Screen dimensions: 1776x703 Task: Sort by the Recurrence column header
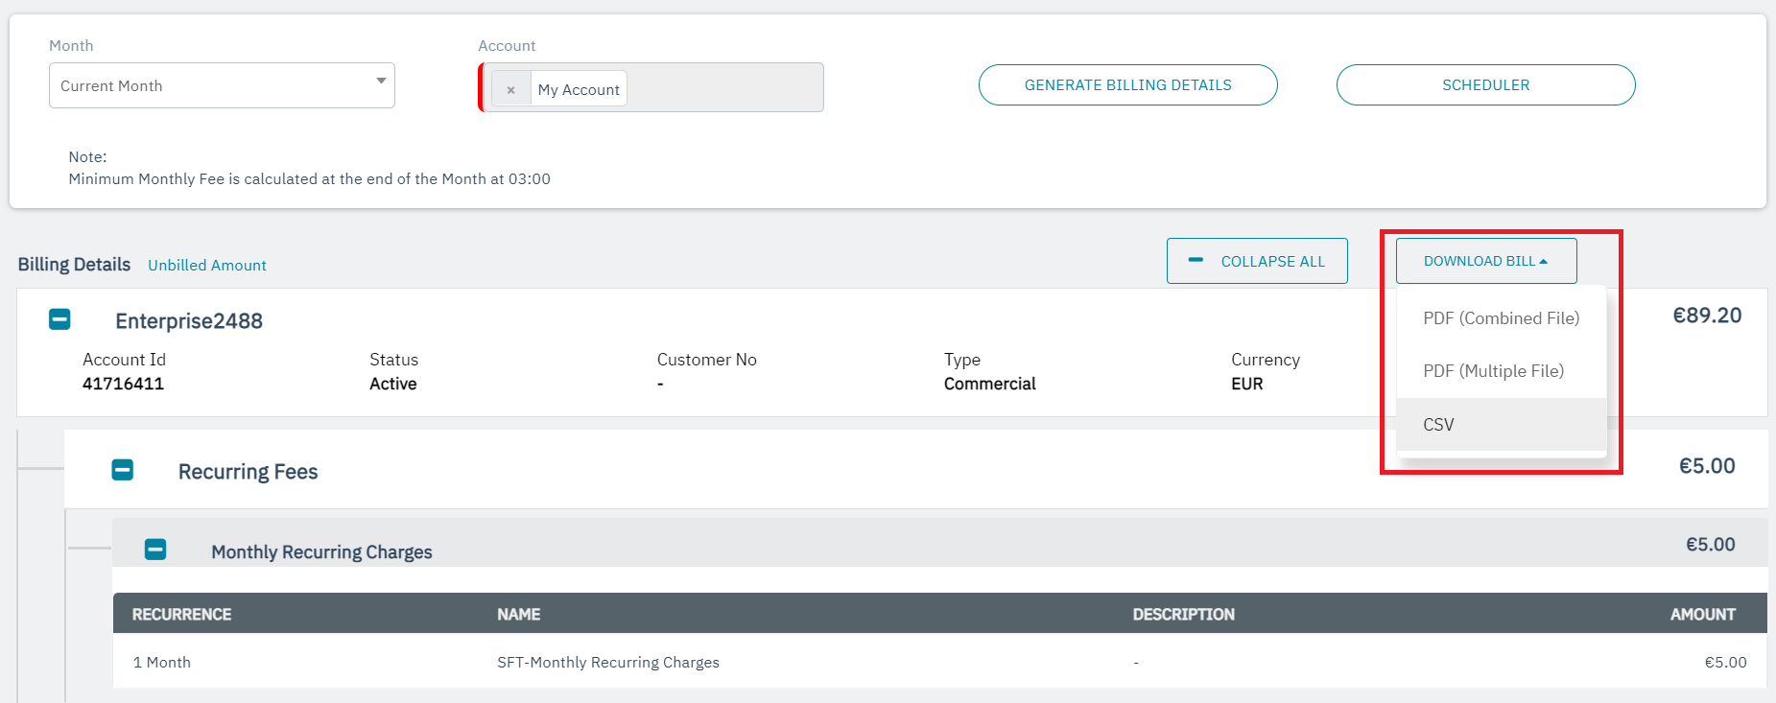pos(181,614)
